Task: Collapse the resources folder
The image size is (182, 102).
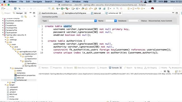Action: [11, 68]
